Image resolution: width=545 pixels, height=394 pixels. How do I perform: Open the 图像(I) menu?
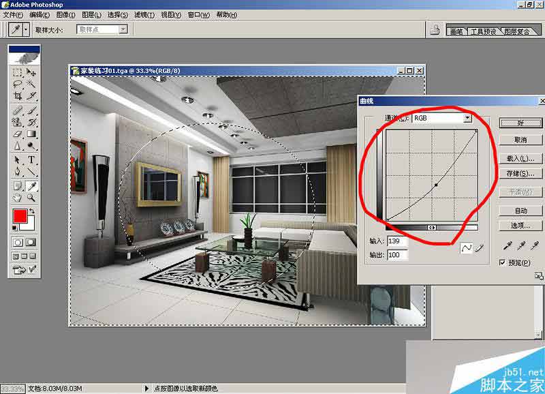[x=65, y=15]
